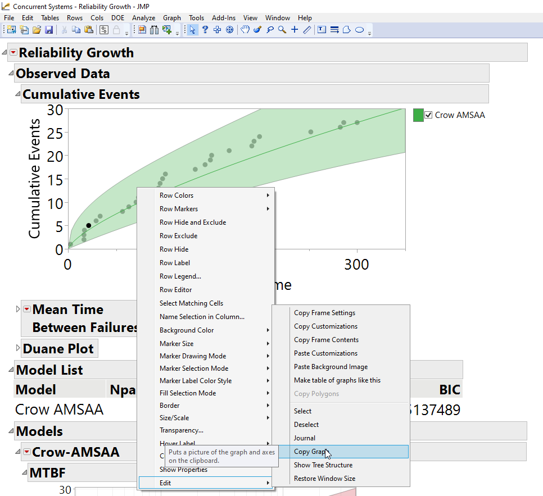Image resolution: width=543 pixels, height=496 pixels.
Task: Click the Copy toolbar icon
Action: pos(76,29)
